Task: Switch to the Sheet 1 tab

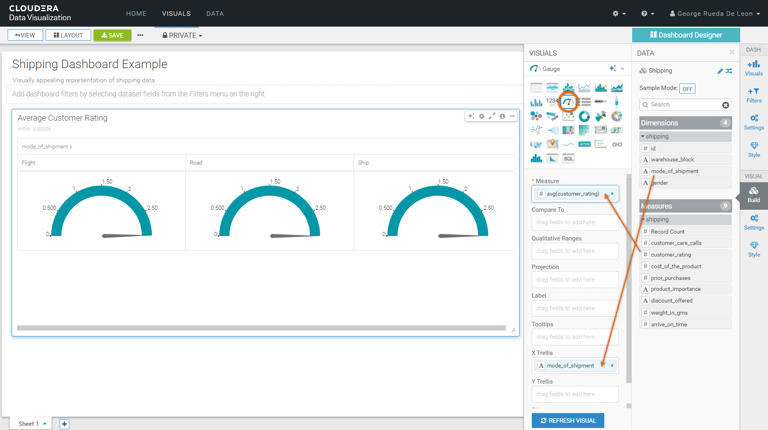Action: click(x=29, y=424)
